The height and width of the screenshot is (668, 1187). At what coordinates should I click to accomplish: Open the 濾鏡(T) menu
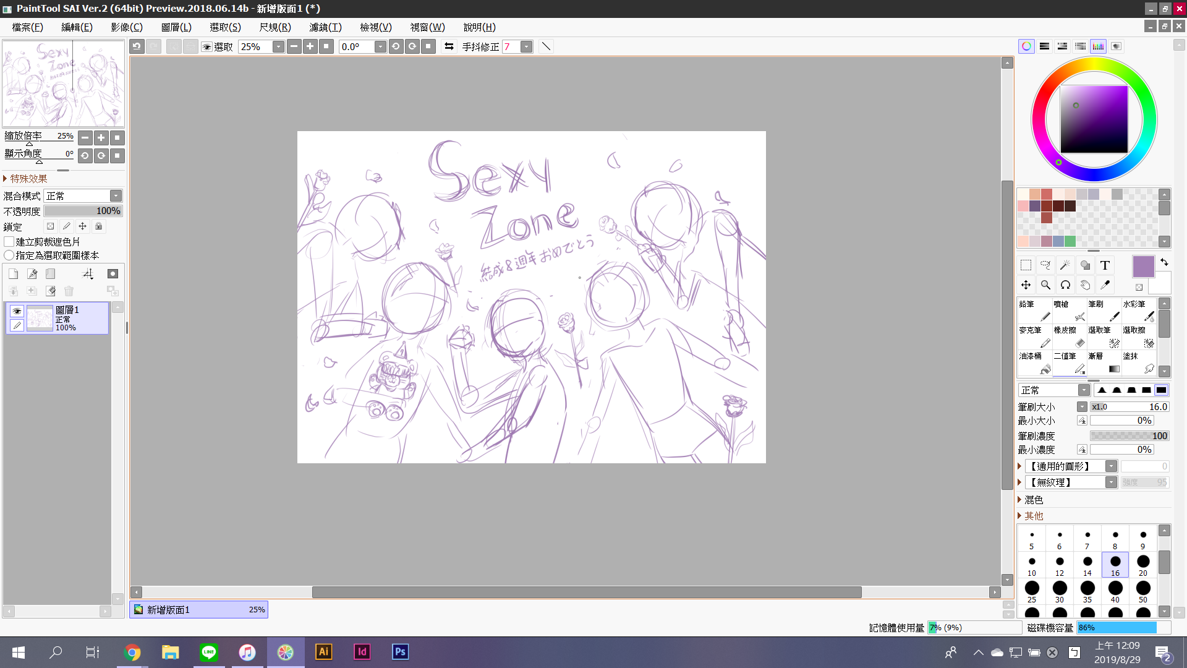point(325,27)
